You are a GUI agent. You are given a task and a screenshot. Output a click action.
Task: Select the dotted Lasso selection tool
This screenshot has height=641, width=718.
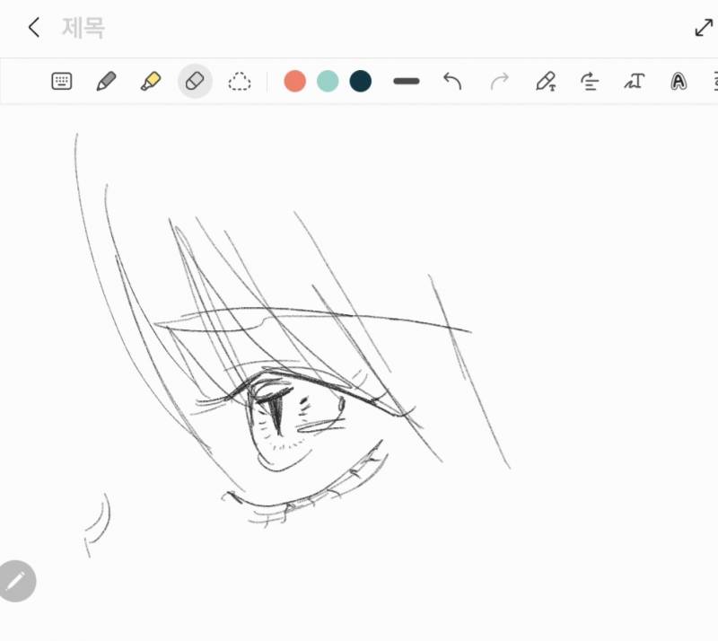tap(240, 82)
